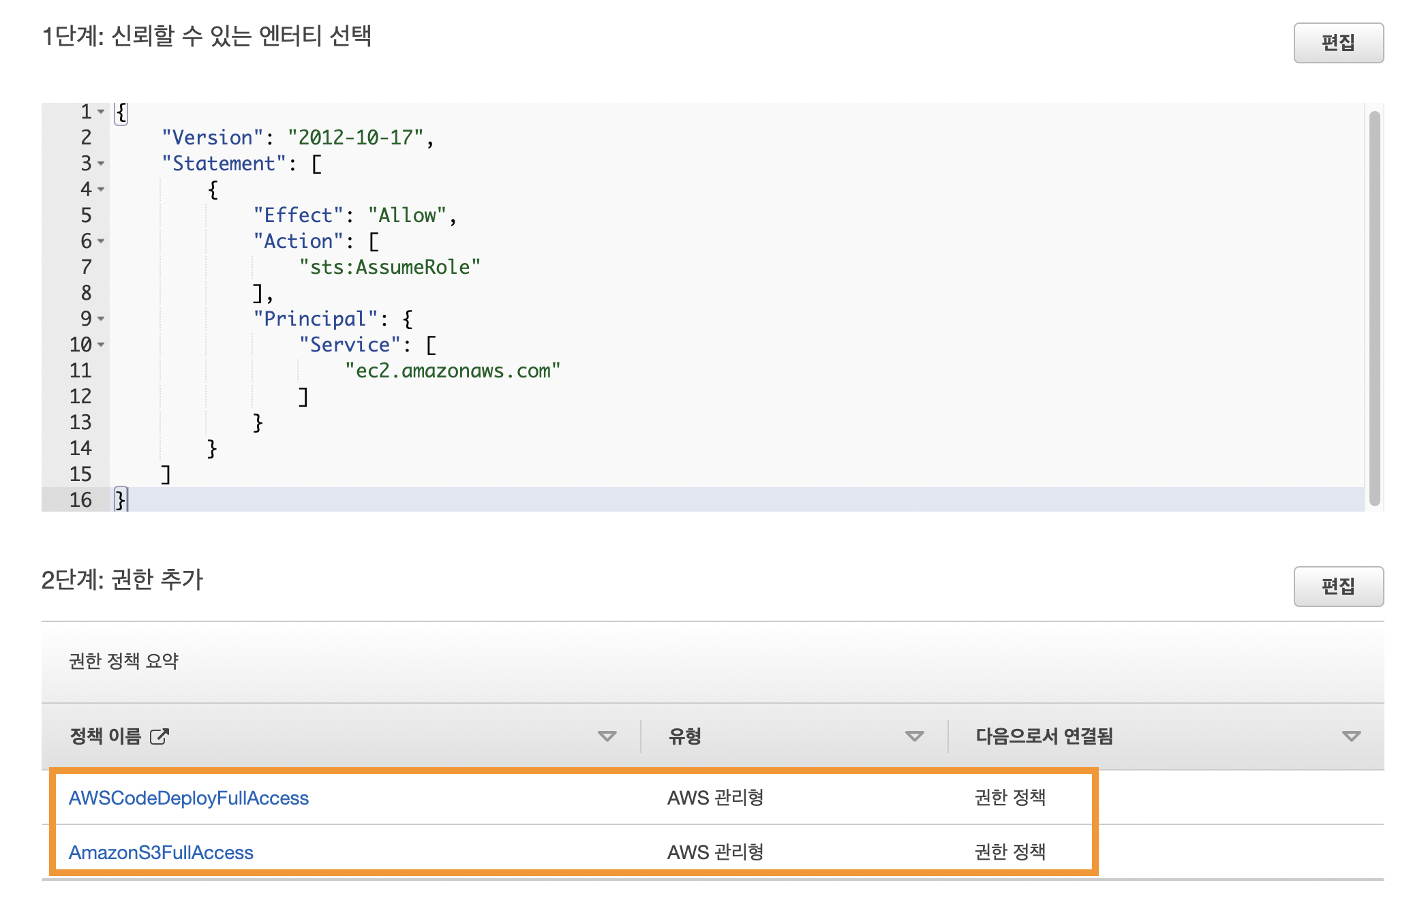The height and width of the screenshot is (902, 1411).
Task: Open the AmazonS3FullAccess policy link
Action: [161, 852]
